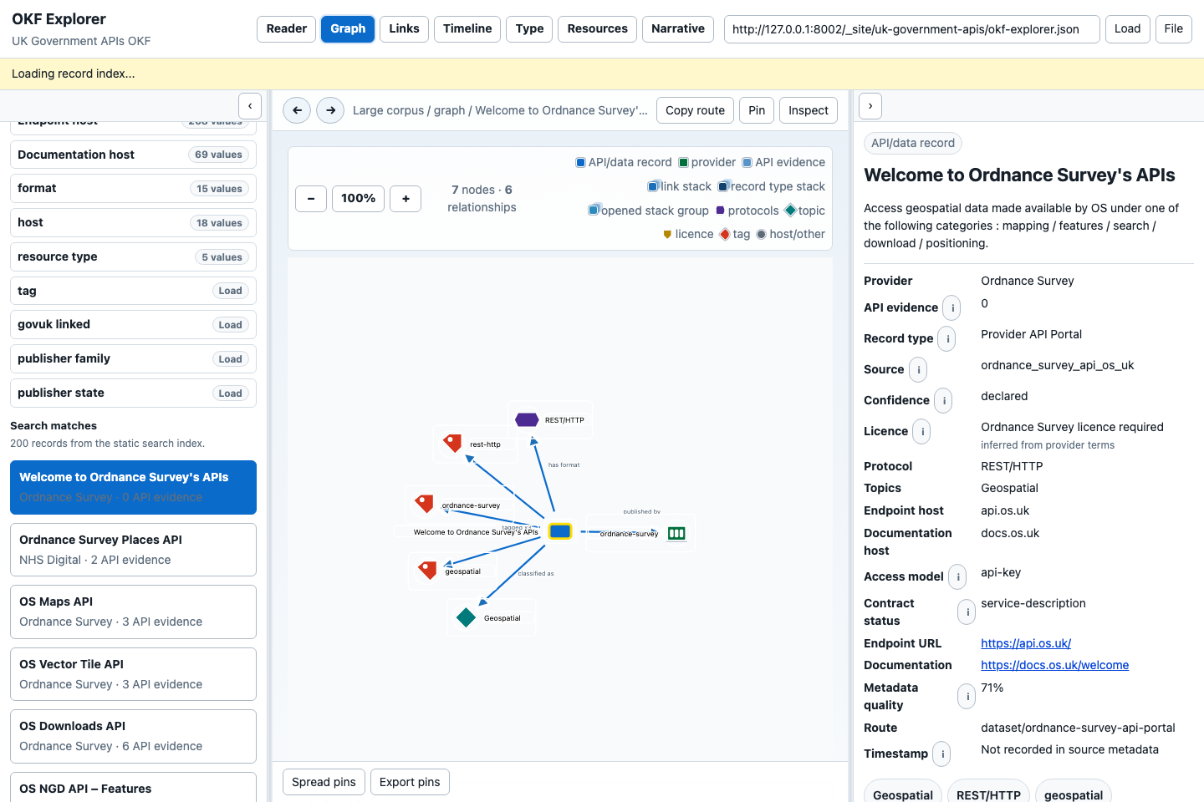Select Ordnance Survey Places API result
Screen dimensions: 1204x802
coord(134,550)
